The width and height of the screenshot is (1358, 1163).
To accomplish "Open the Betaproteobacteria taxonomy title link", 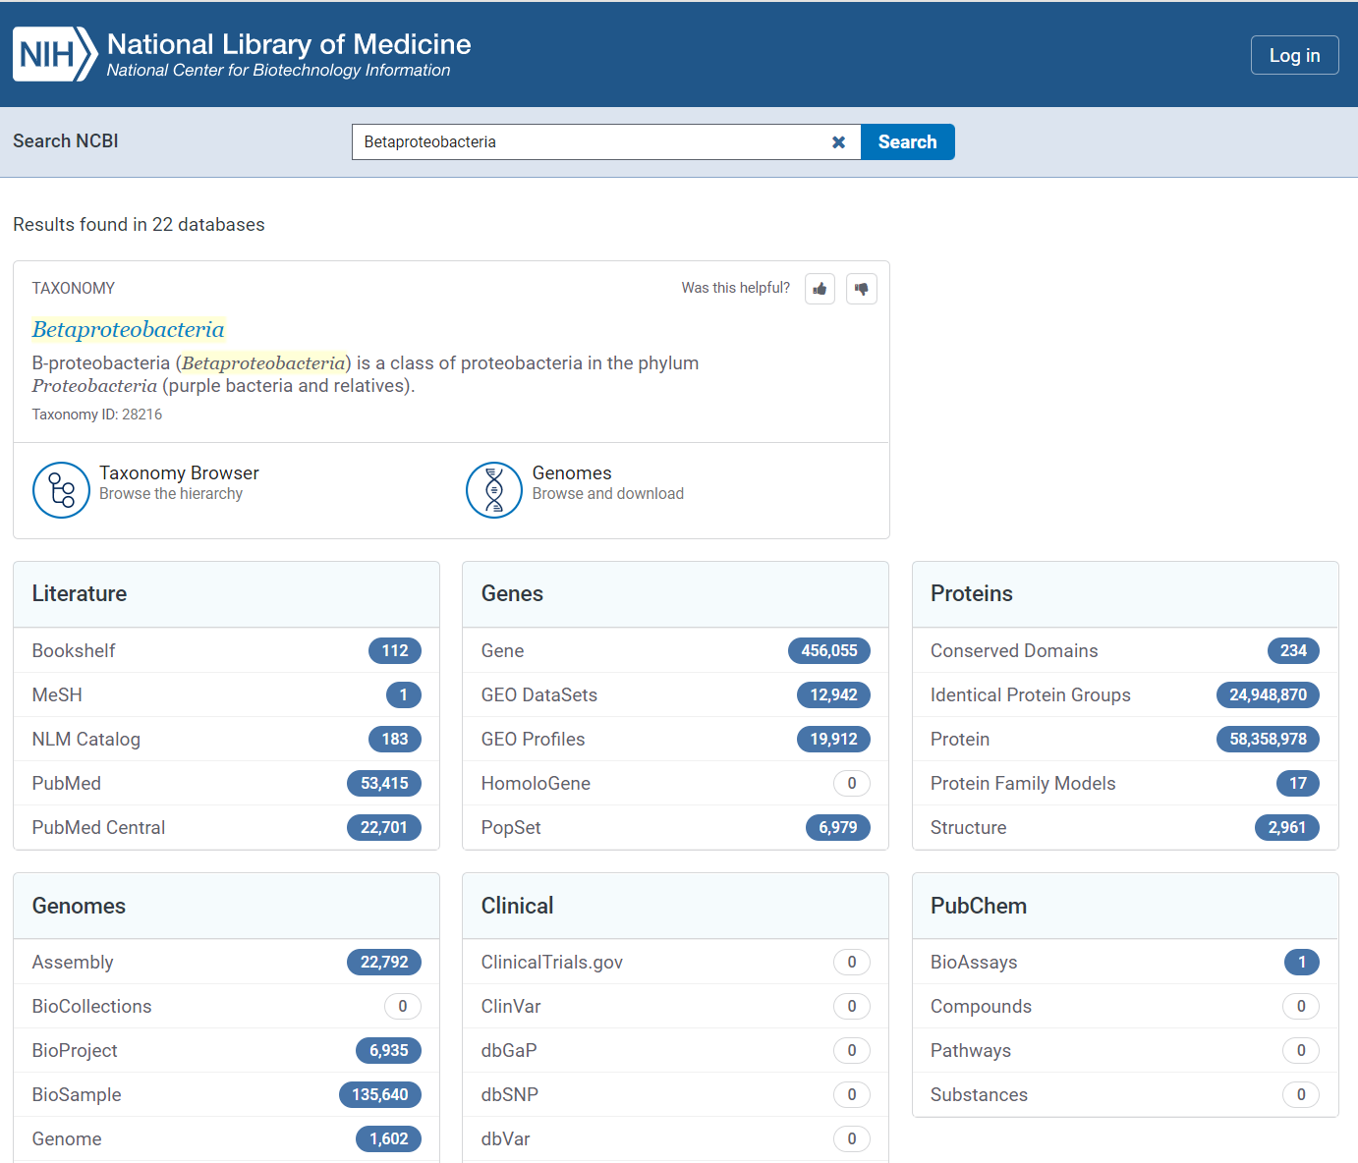I will pyautogui.click(x=129, y=329).
